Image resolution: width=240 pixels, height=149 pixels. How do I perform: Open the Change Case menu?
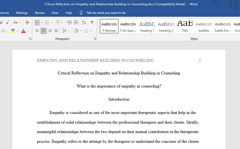coord(17,23)
